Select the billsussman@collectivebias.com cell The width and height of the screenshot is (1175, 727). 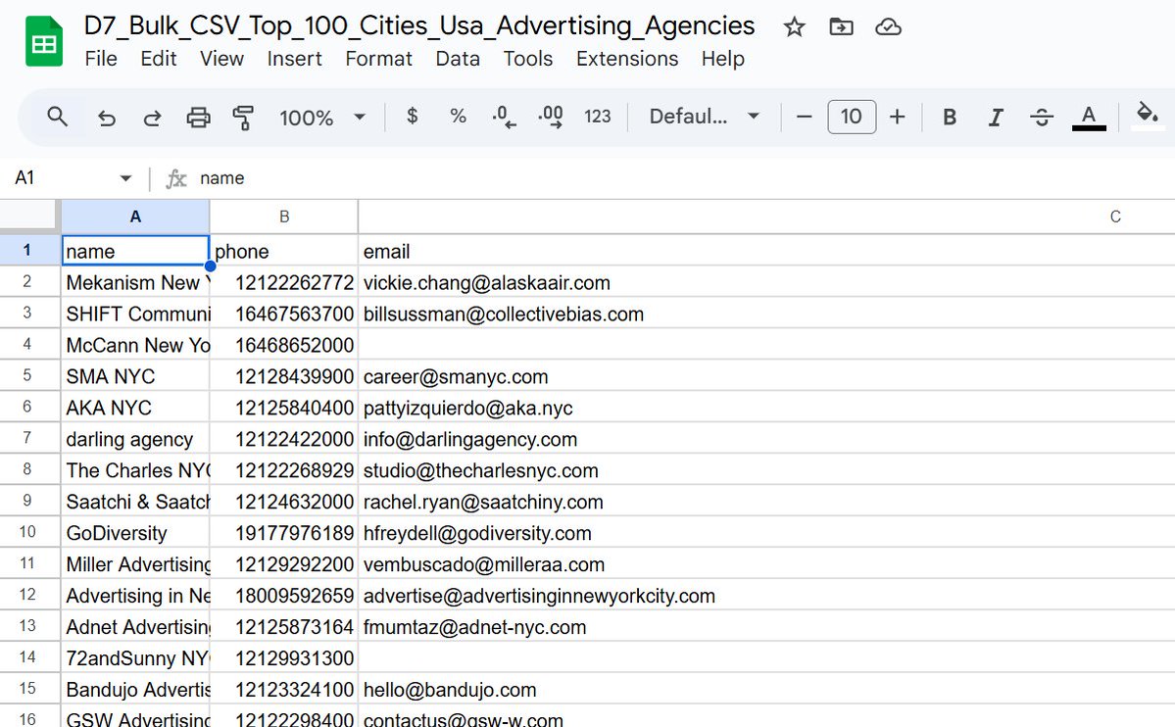tap(766, 314)
